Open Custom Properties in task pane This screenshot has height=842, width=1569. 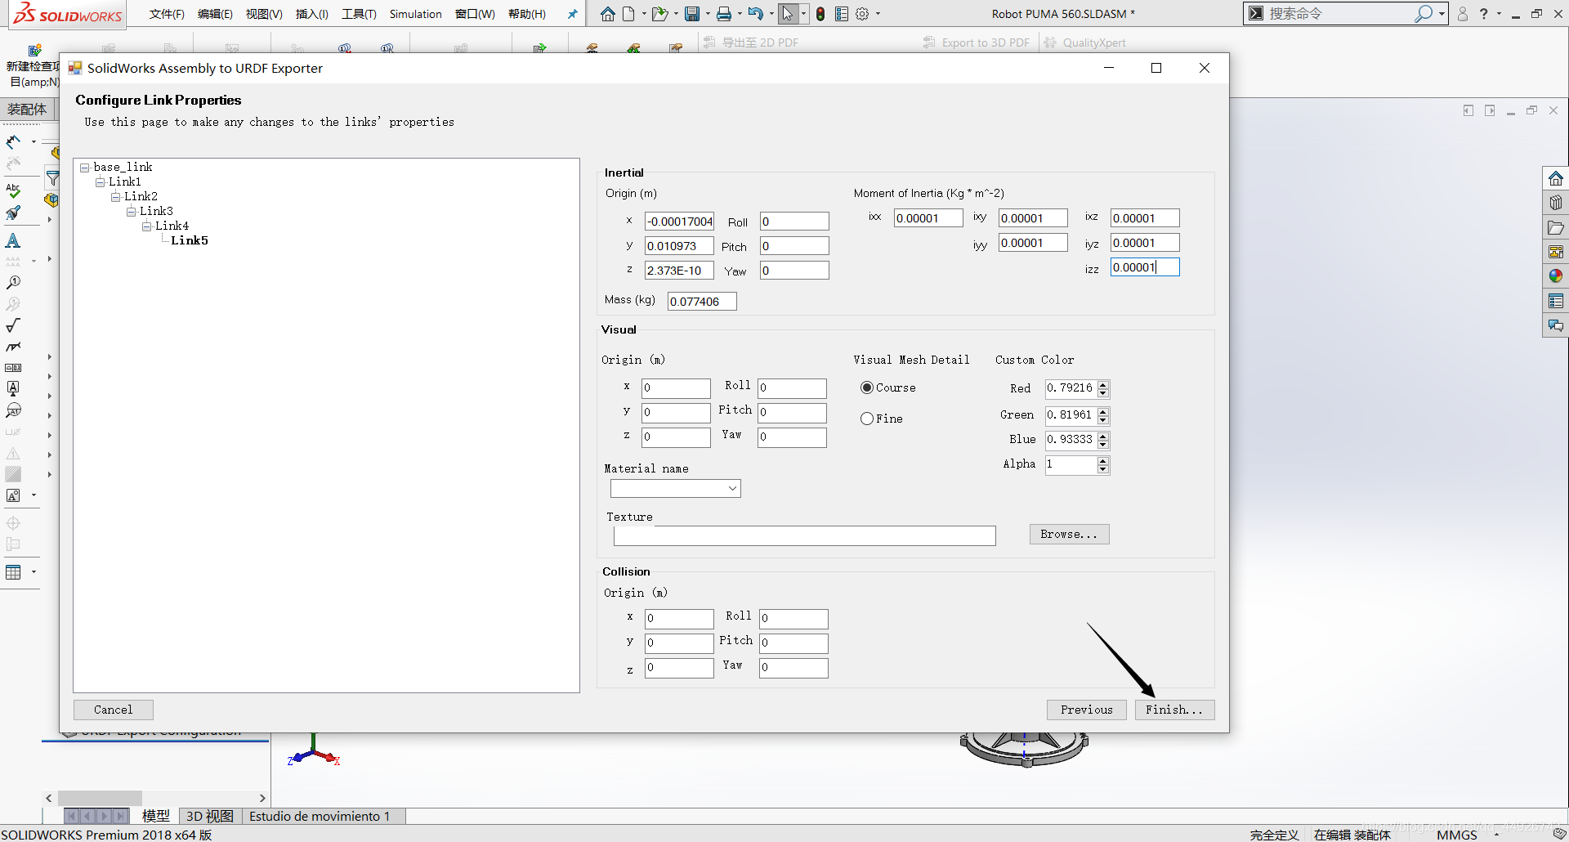pyautogui.click(x=1556, y=301)
